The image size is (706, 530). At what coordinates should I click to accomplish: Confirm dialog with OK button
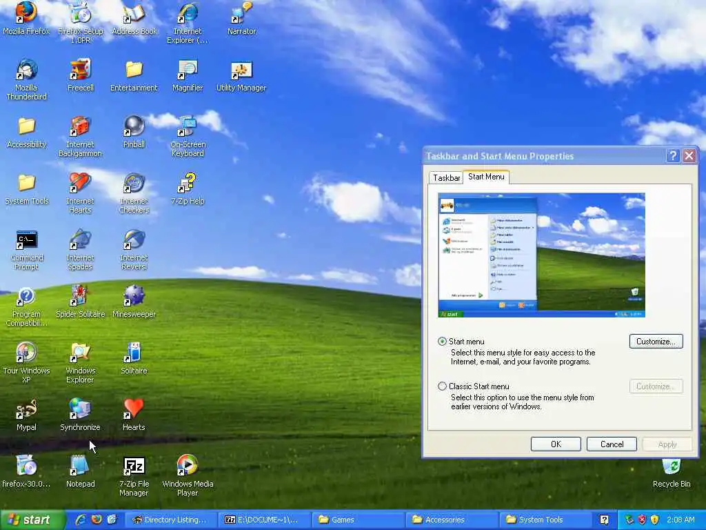point(556,444)
